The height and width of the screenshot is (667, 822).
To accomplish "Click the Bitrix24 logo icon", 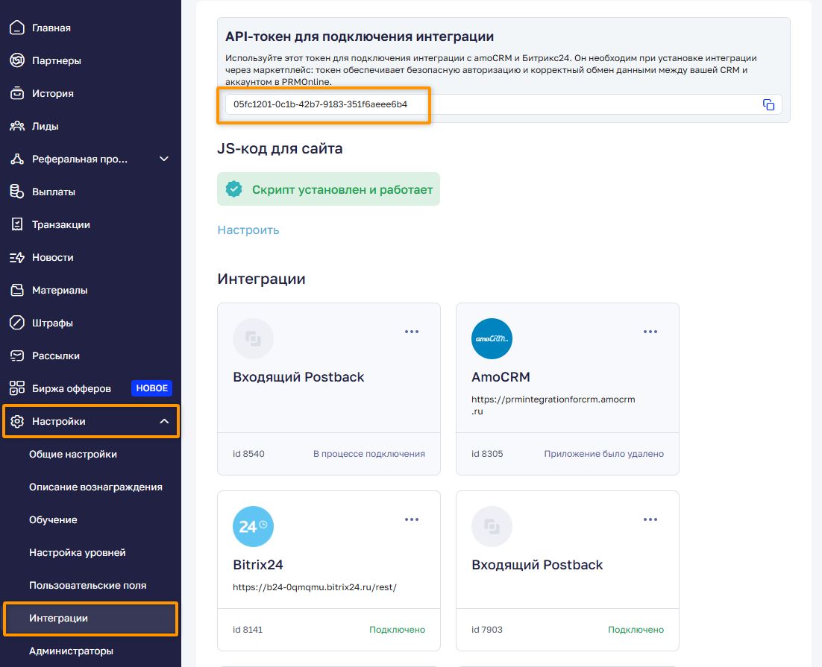I will 253,527.
